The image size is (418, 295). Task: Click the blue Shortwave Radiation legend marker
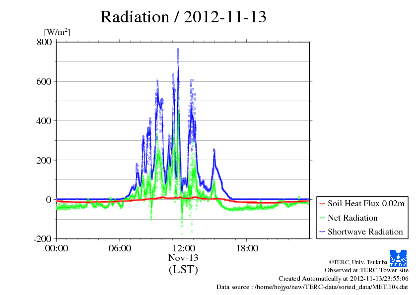pos(322,232)
